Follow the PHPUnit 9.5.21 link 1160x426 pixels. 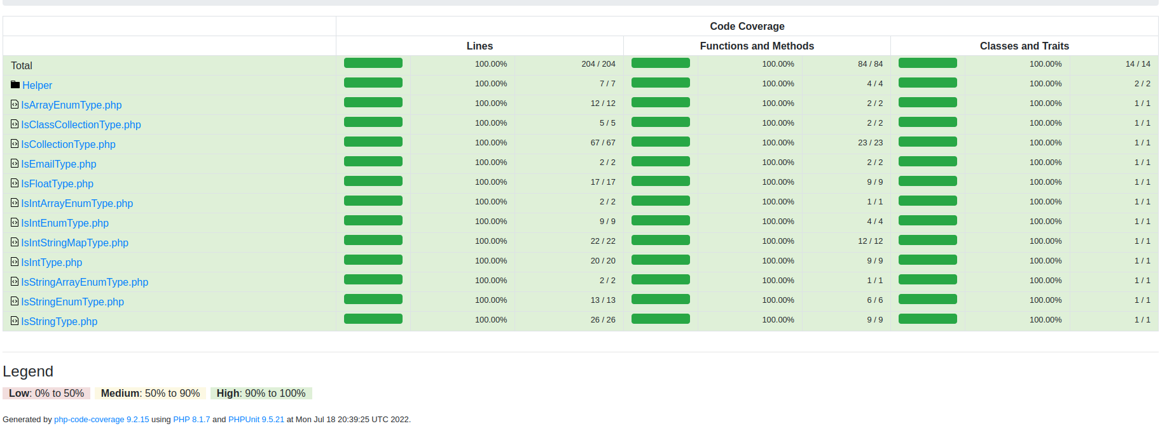tap(256, 419)
